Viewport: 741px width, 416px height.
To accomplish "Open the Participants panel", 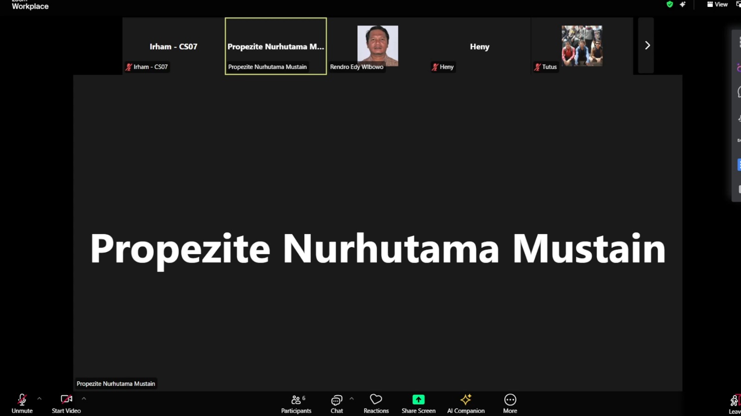I will [296, 404].
